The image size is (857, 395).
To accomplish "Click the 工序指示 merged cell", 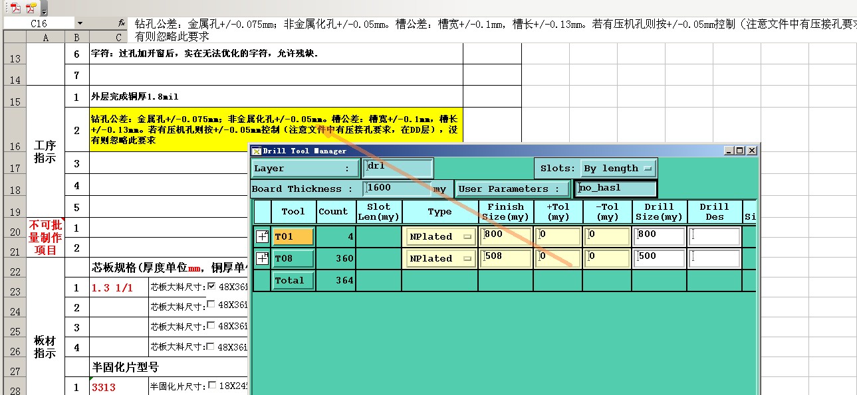I will (45, 152).
